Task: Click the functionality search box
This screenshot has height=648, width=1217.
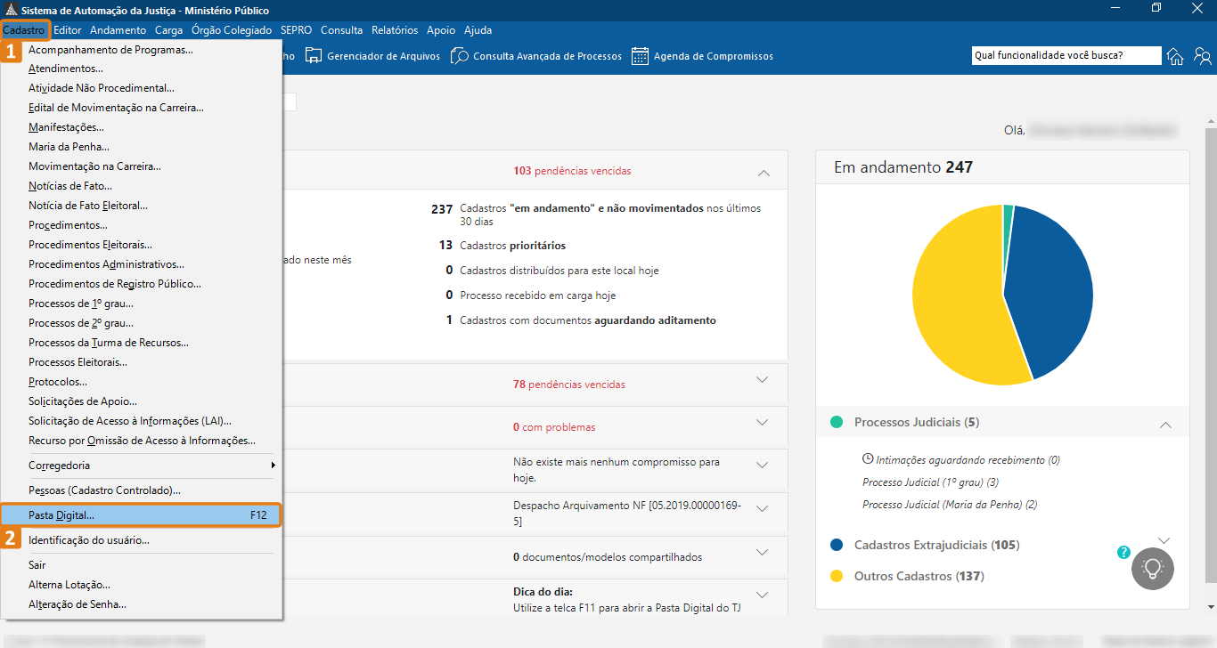Action: coord(1066,55)
